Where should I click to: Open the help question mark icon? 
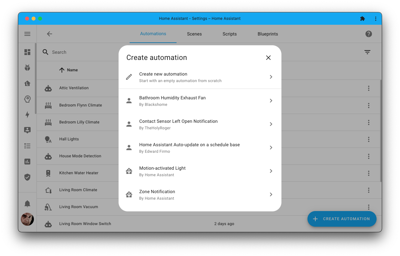[x=368, y=34]
